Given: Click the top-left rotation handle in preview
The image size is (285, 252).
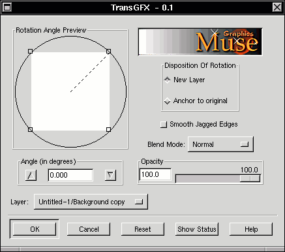Looking at the screenshot, I should click(x=30, y=51).
